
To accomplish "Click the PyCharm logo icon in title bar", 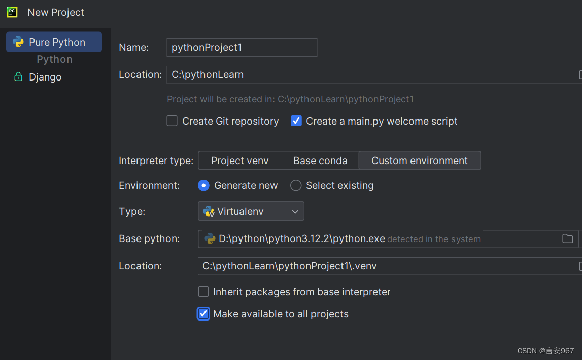I will click(x=12, y=12).
